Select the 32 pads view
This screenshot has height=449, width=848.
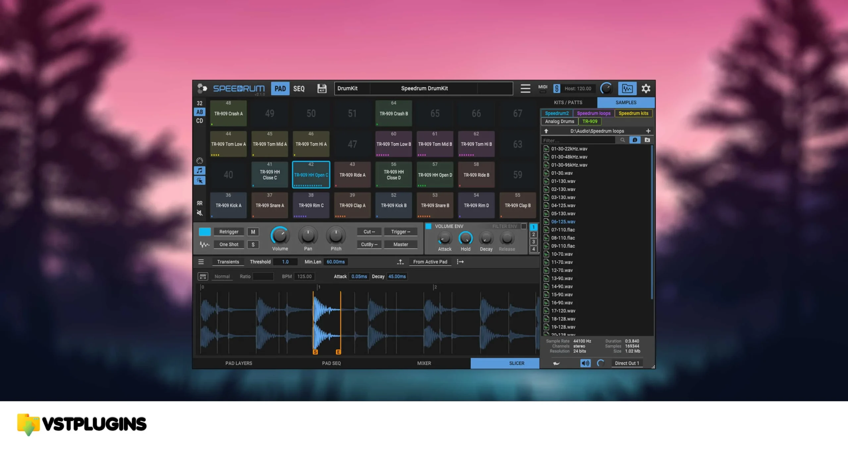tap(199, 103)
